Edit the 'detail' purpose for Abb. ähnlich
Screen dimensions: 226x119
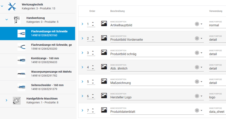pos(217,68)
